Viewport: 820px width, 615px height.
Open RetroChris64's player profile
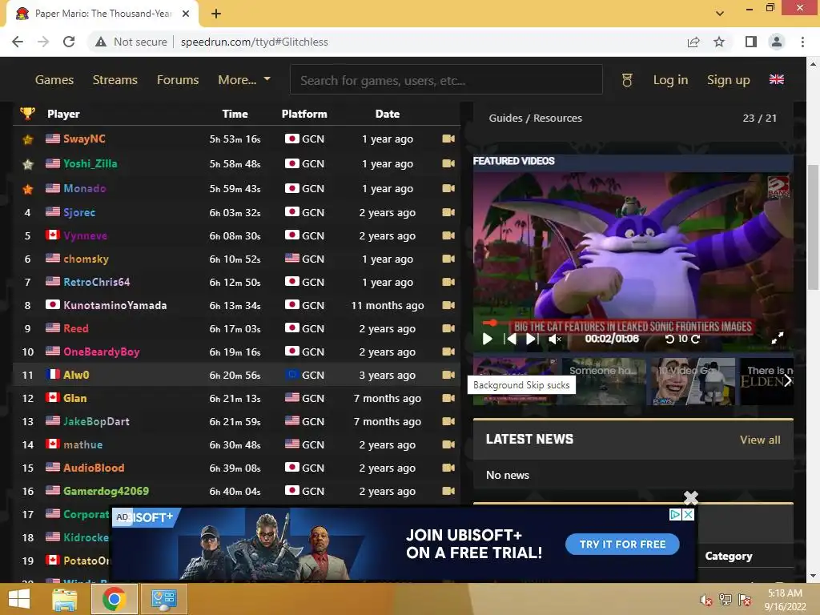click(x=97, y=282)
